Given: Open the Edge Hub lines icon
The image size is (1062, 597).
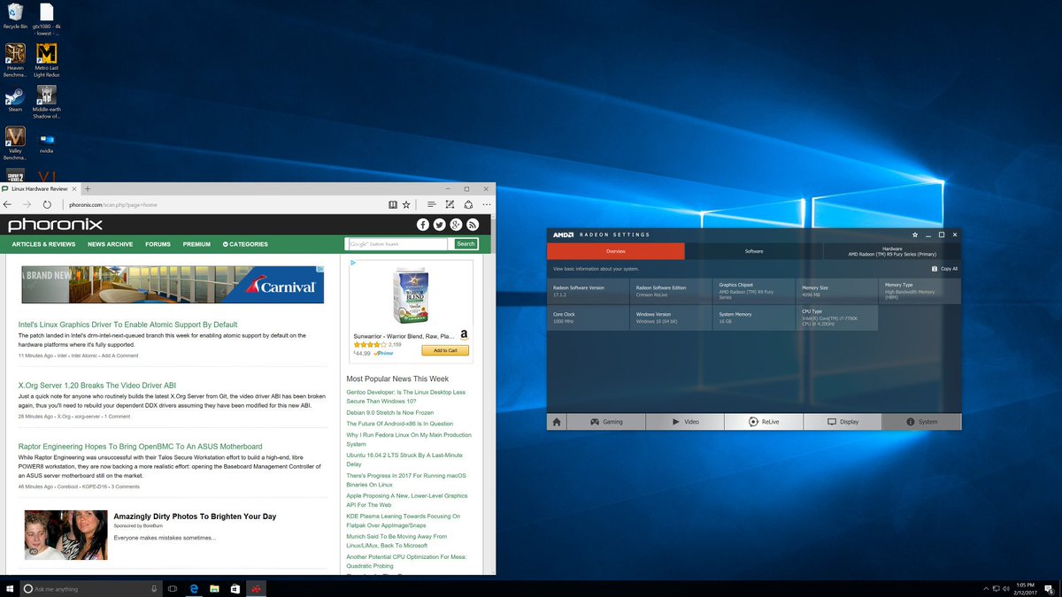Looking at the screenshot, I should coord(431,204).
